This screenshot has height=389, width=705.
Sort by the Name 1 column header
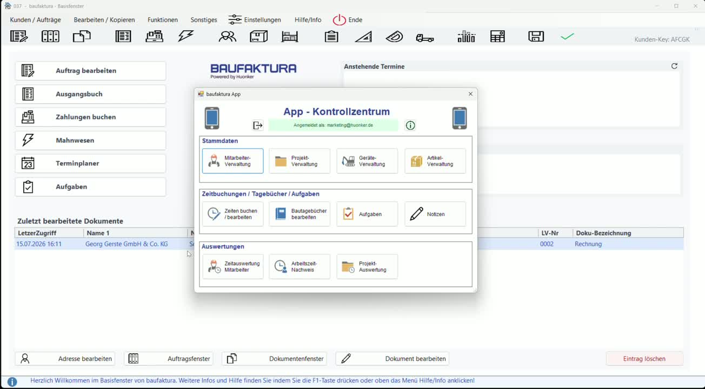click(136, 233)
